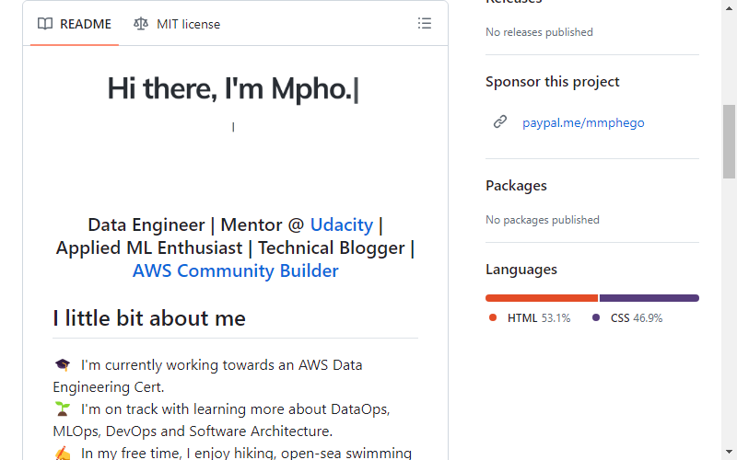Click the purple CSS language dot
The width and height of the screenshot is (737, 460).
click(x=596, y=317)
